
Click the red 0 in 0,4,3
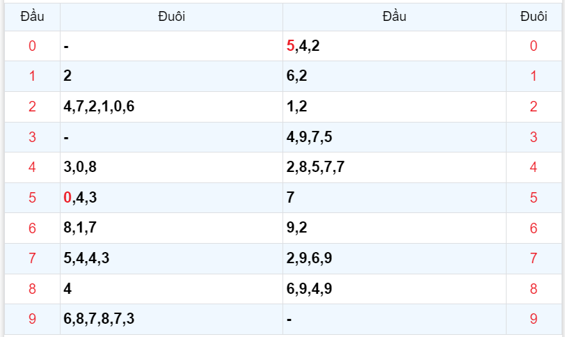tap(67, 198)
